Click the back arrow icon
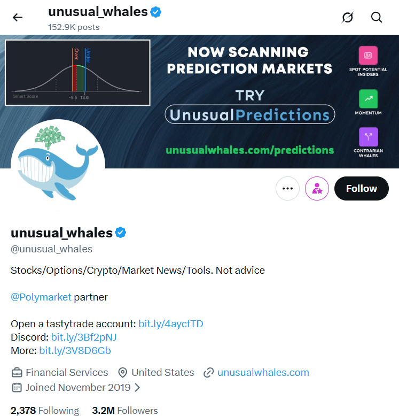This screenshot has width=399, height=416. click(x=18, y=18)
